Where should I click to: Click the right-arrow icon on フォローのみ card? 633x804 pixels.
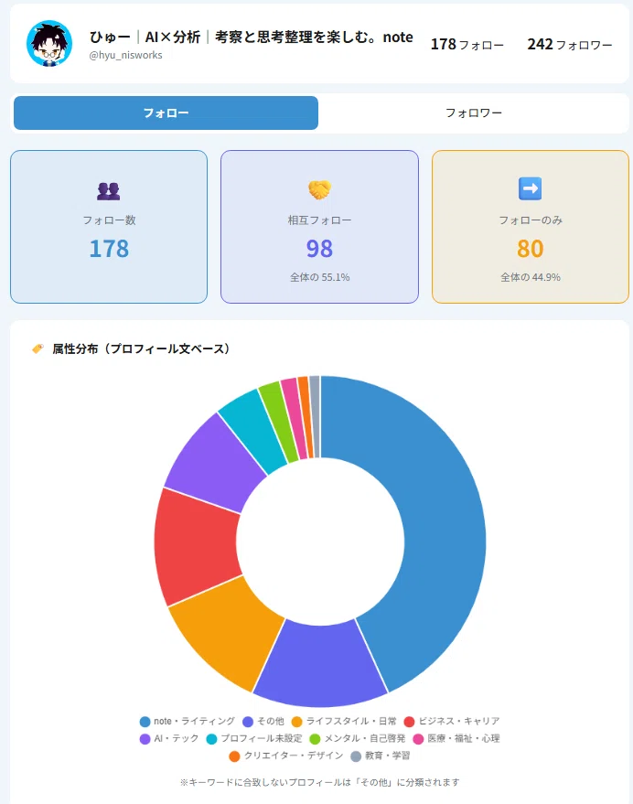530,188
